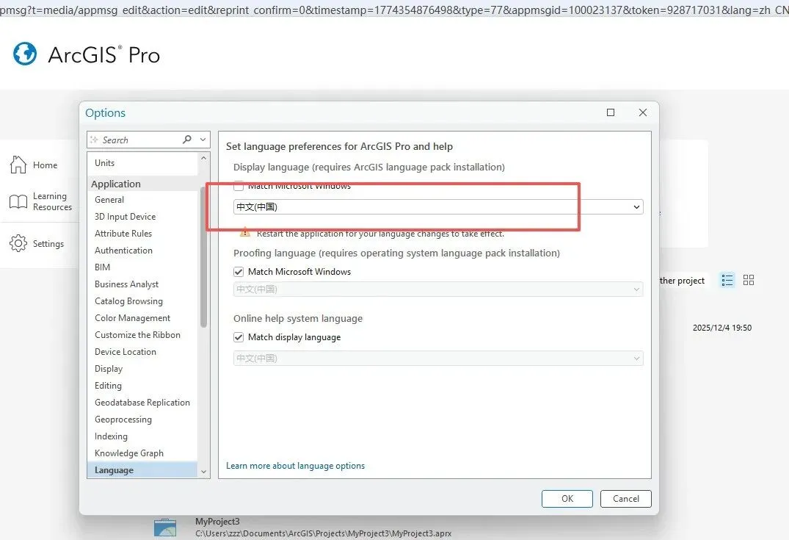
Task: Switch project list to list view
Action: (727, 280)
